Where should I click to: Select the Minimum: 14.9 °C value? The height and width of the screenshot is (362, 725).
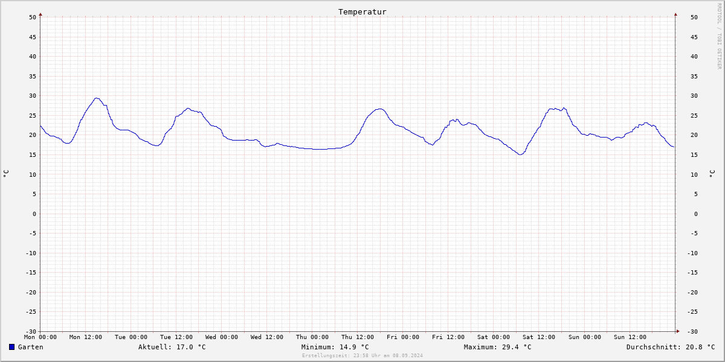(335, 347)
